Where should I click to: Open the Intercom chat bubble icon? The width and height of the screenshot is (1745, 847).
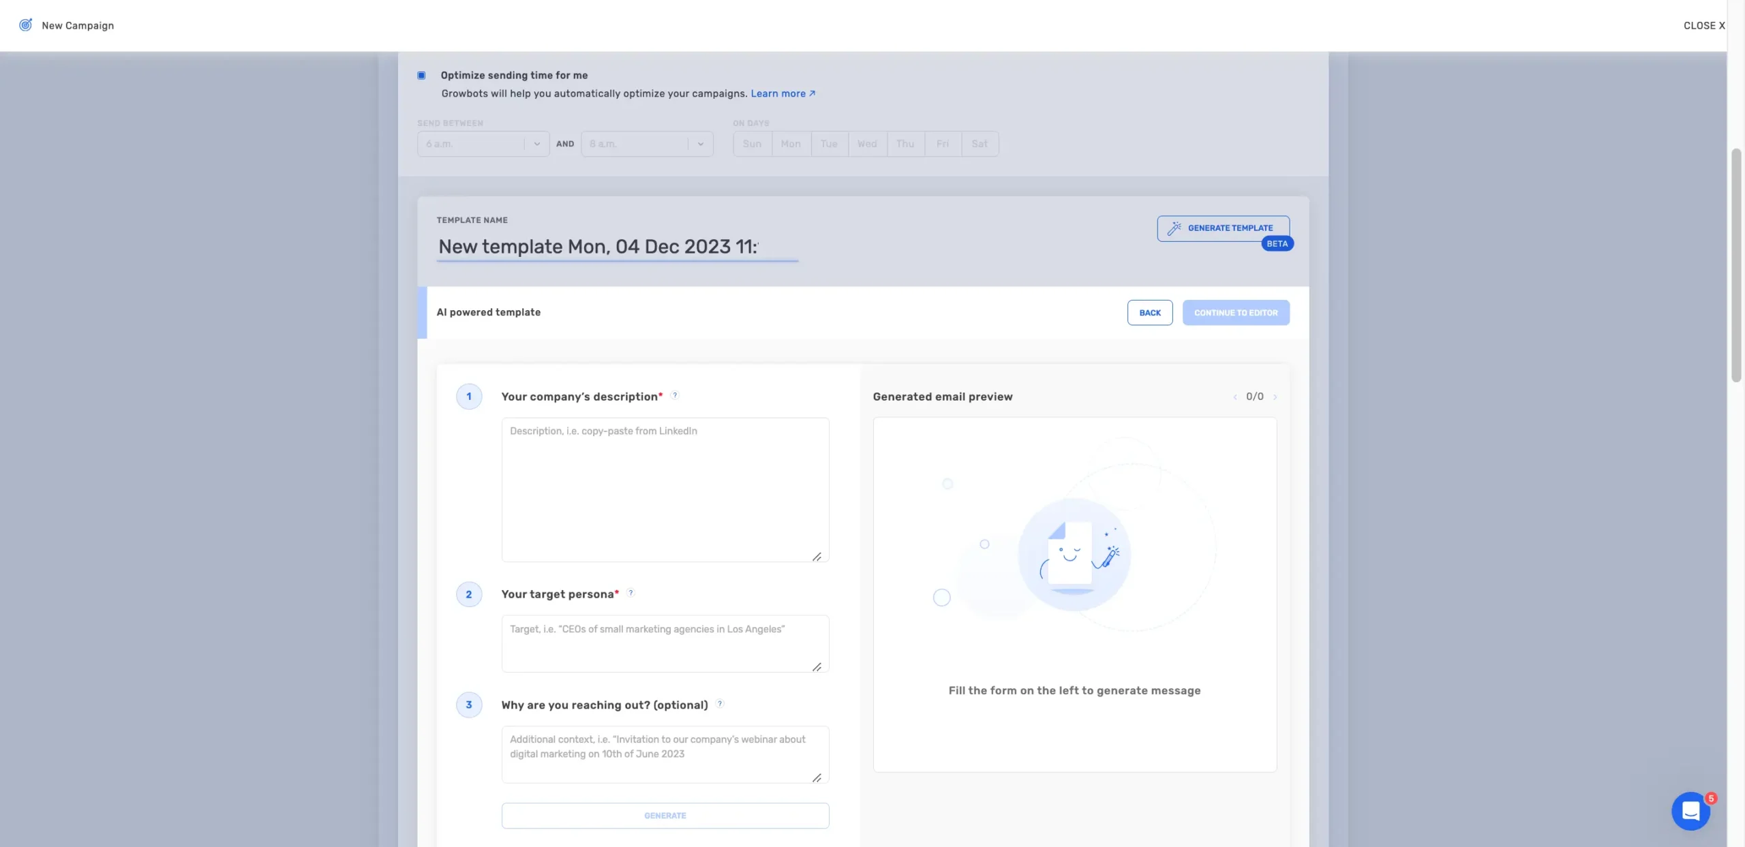point(1690,810)
